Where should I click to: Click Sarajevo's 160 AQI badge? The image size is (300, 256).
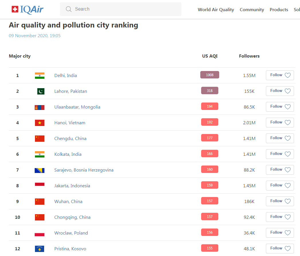[x=210, y=169]
